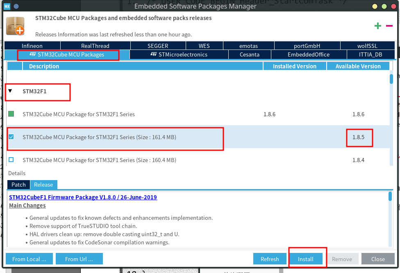Uncheck the 161.4 MB STM32F1 package checkbox

11,137
